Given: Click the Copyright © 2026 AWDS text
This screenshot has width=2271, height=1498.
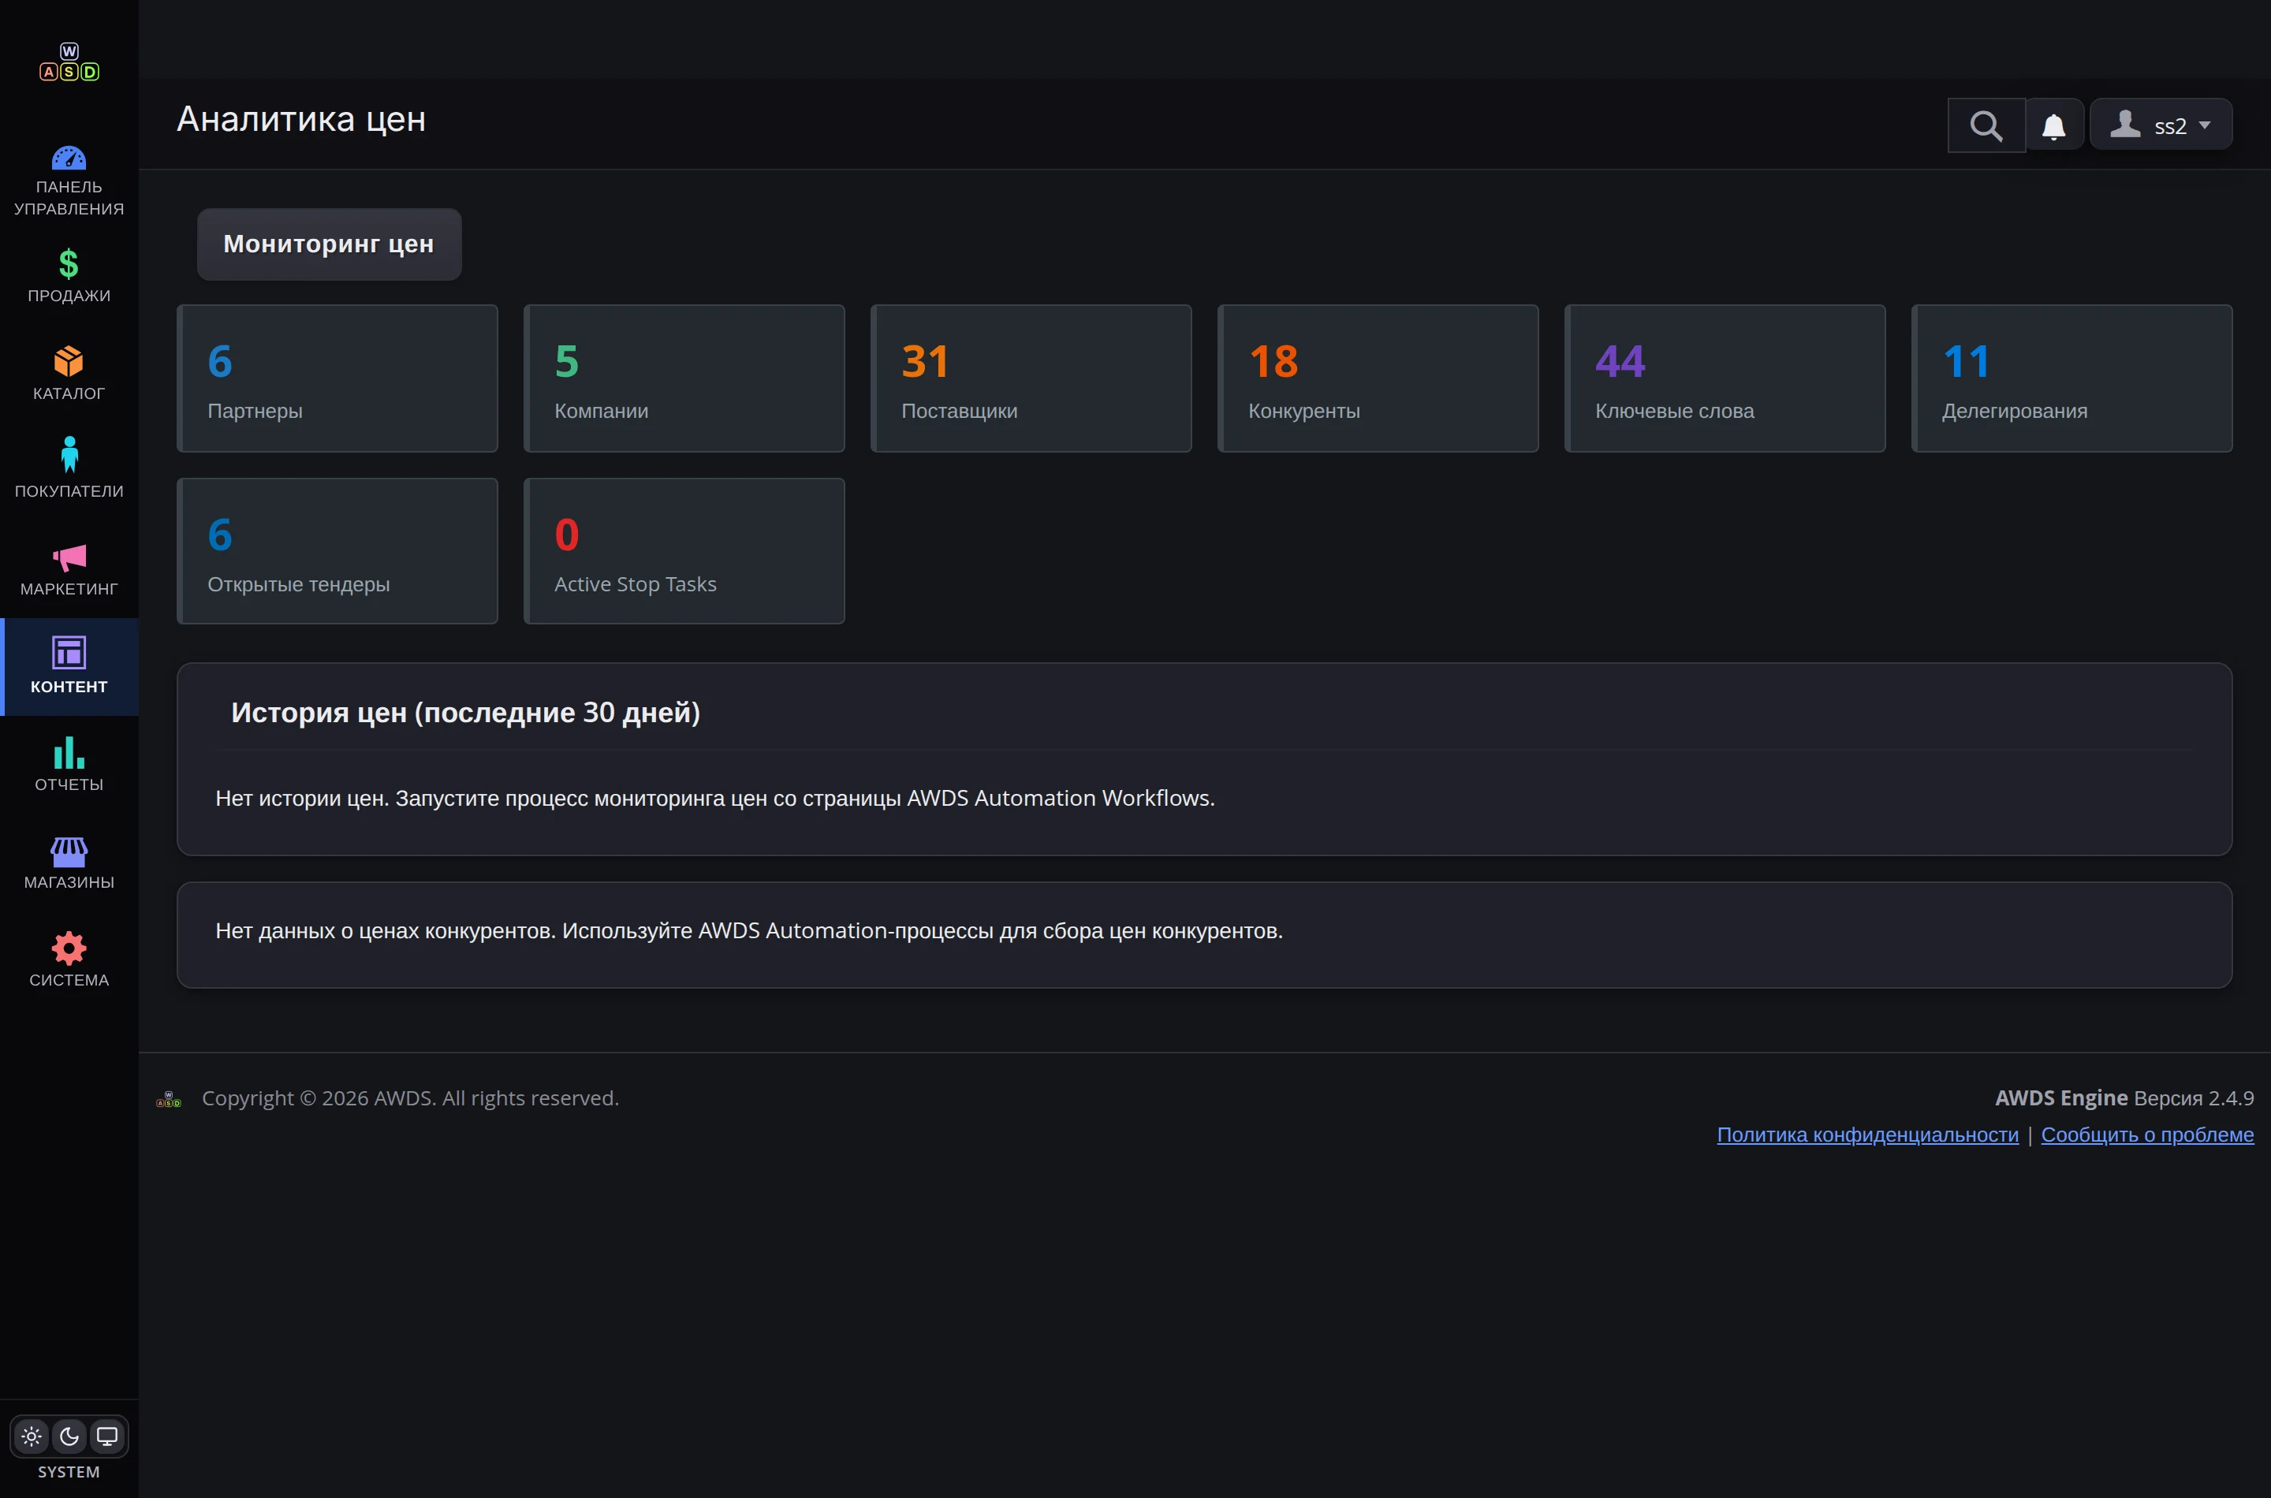Looking at the screenshot, I should 410,1098.
